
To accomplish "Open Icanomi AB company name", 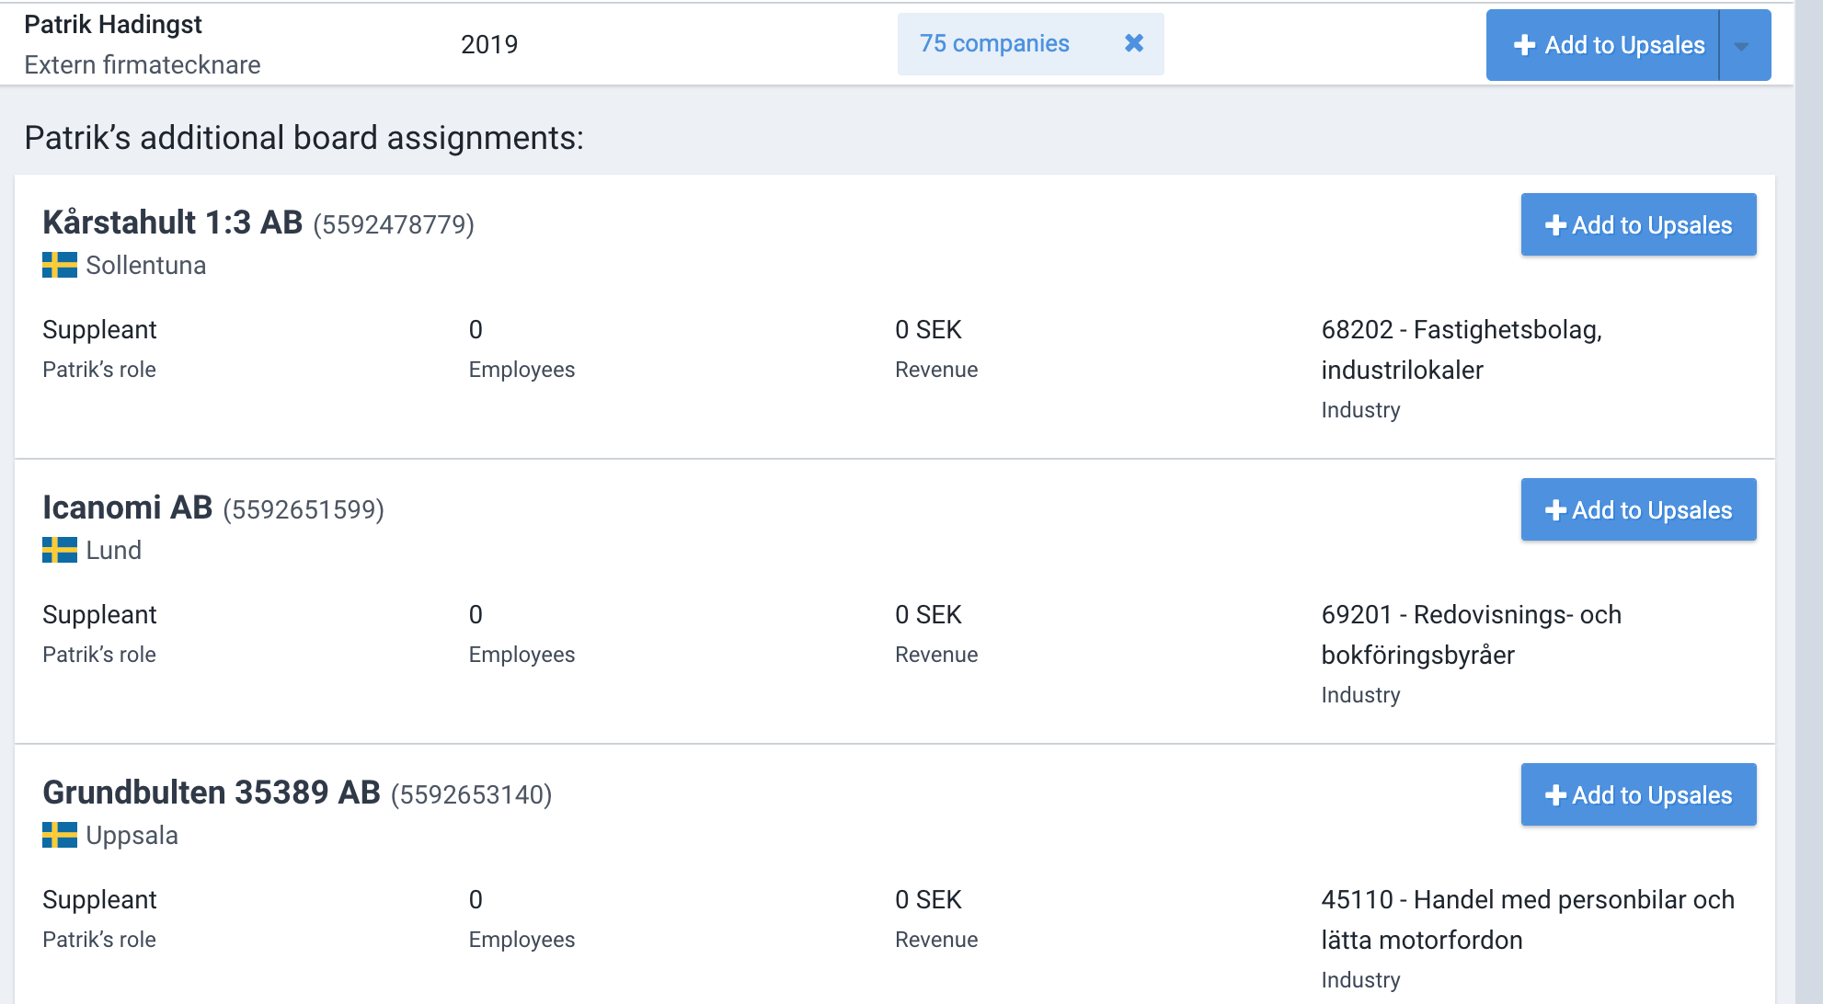I will (128, 508).
